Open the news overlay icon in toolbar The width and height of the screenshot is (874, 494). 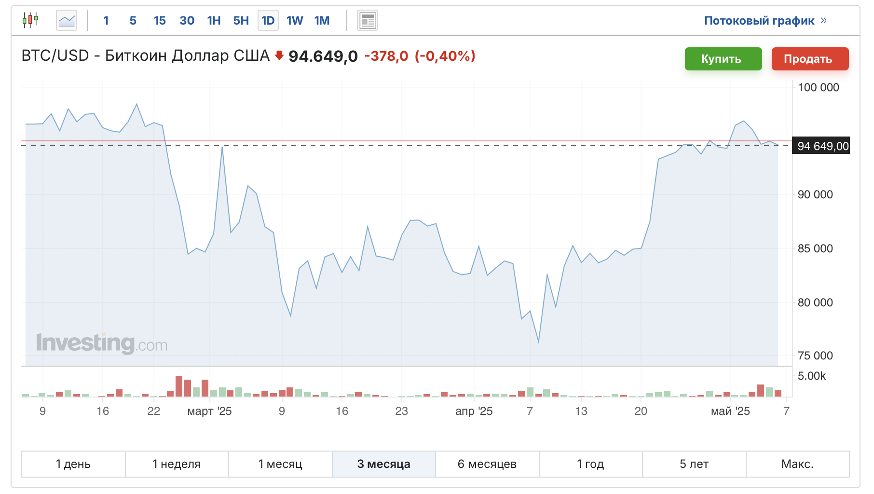(x=368, y=20)
